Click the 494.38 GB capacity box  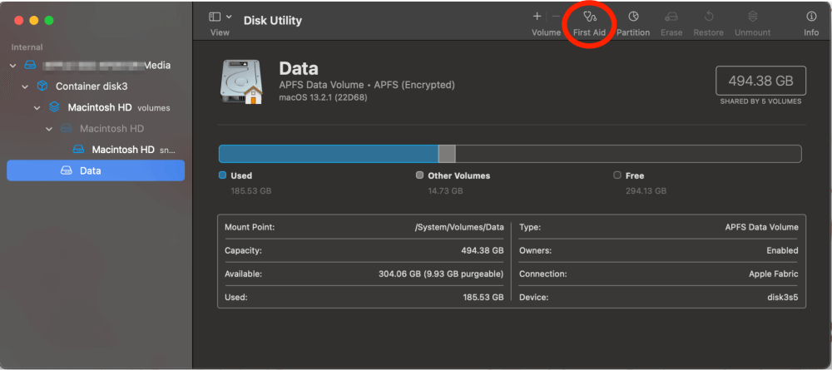tap(760, 81)
